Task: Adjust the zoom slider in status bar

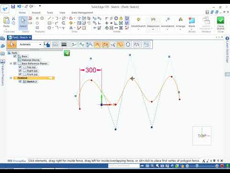Action: tap(197, 166)
